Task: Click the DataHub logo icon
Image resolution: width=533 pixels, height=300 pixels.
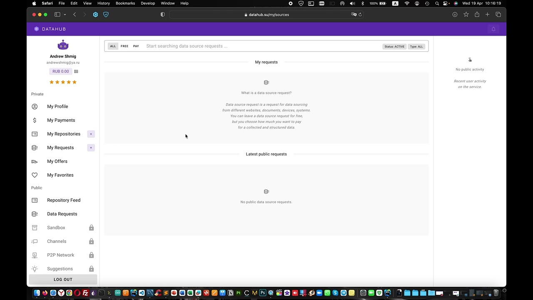Action: [37, 29]
